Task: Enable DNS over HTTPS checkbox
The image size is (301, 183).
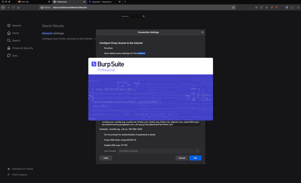Action: pyautogui.click(x=101, y=145)
